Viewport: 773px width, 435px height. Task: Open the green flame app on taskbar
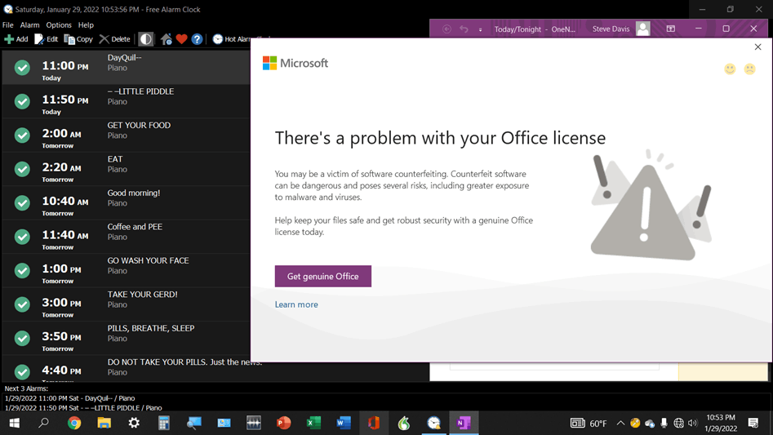pyautogui.click(x=404, y=423)
